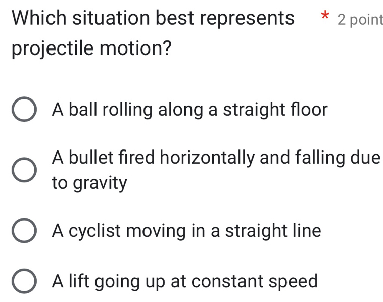This screenshot has width=383, height=302.
Task: Select the bullet fired horizontally radio button
Action: point(24,171)
